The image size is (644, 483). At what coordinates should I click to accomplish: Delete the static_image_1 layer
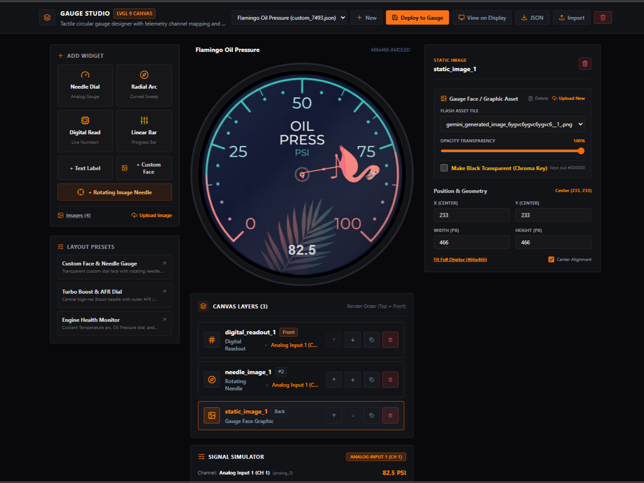click(x=390, y=415)
